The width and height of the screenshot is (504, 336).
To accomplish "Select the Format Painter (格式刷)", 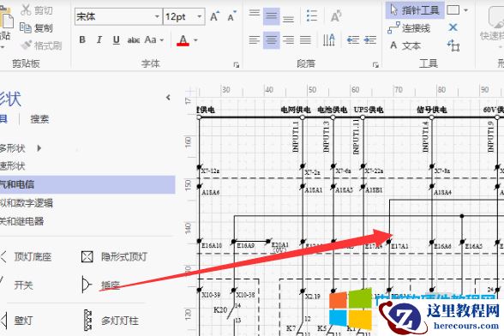I will (x=41, y=45).
